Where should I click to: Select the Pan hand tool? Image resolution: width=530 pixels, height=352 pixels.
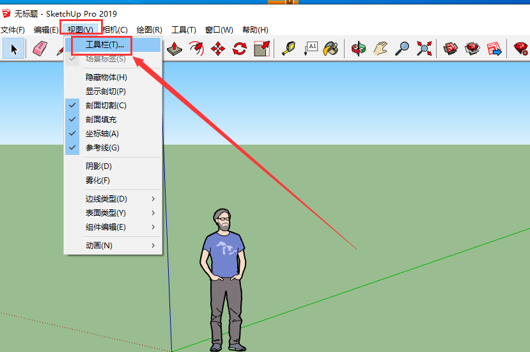[x=381, y=49]
